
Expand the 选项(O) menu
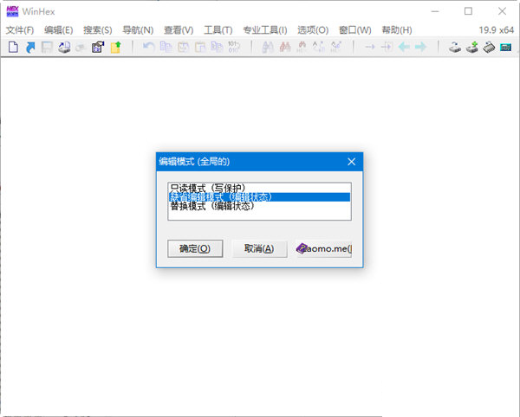(x=312, y=29)
